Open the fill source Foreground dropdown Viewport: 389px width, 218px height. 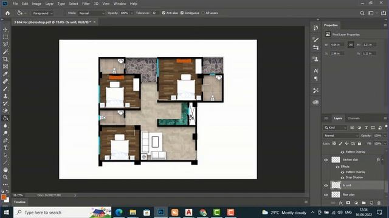click(42, 13)
